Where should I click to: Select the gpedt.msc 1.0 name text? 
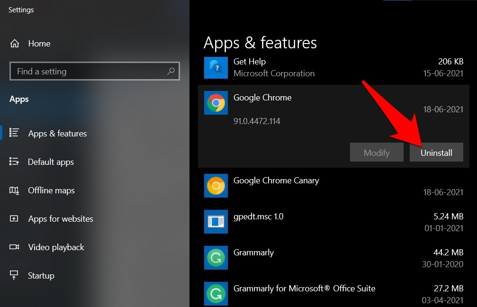point(258,217)
